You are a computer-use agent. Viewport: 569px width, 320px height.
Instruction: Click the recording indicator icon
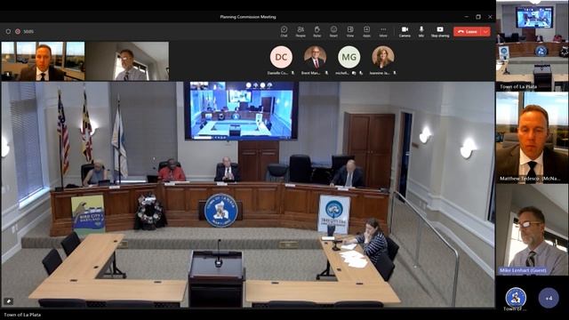pyautogui.click(x=18, y=32)
